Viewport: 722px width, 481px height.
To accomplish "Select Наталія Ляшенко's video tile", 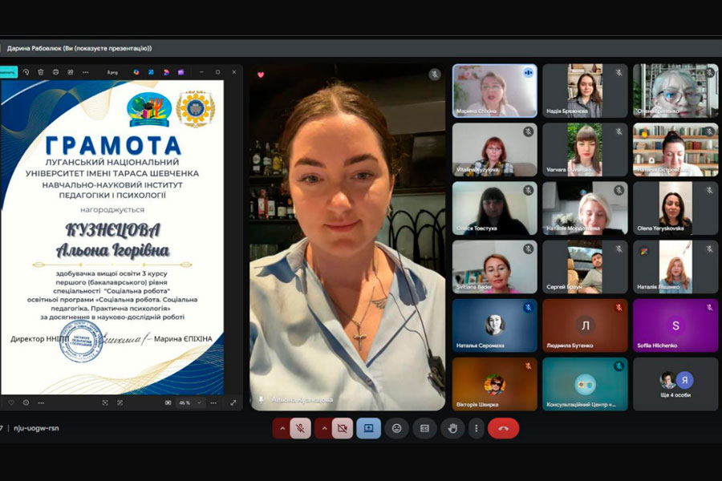I will 675,267.
